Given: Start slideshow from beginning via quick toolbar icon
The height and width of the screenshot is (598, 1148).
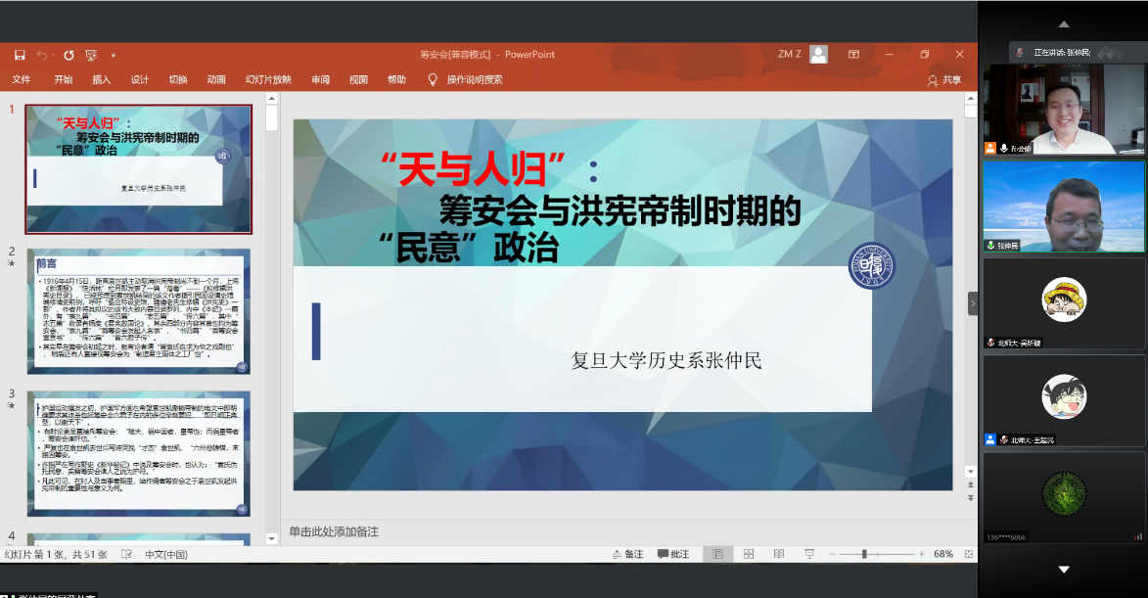Looking at the screenshot, I should coord(91,55).
